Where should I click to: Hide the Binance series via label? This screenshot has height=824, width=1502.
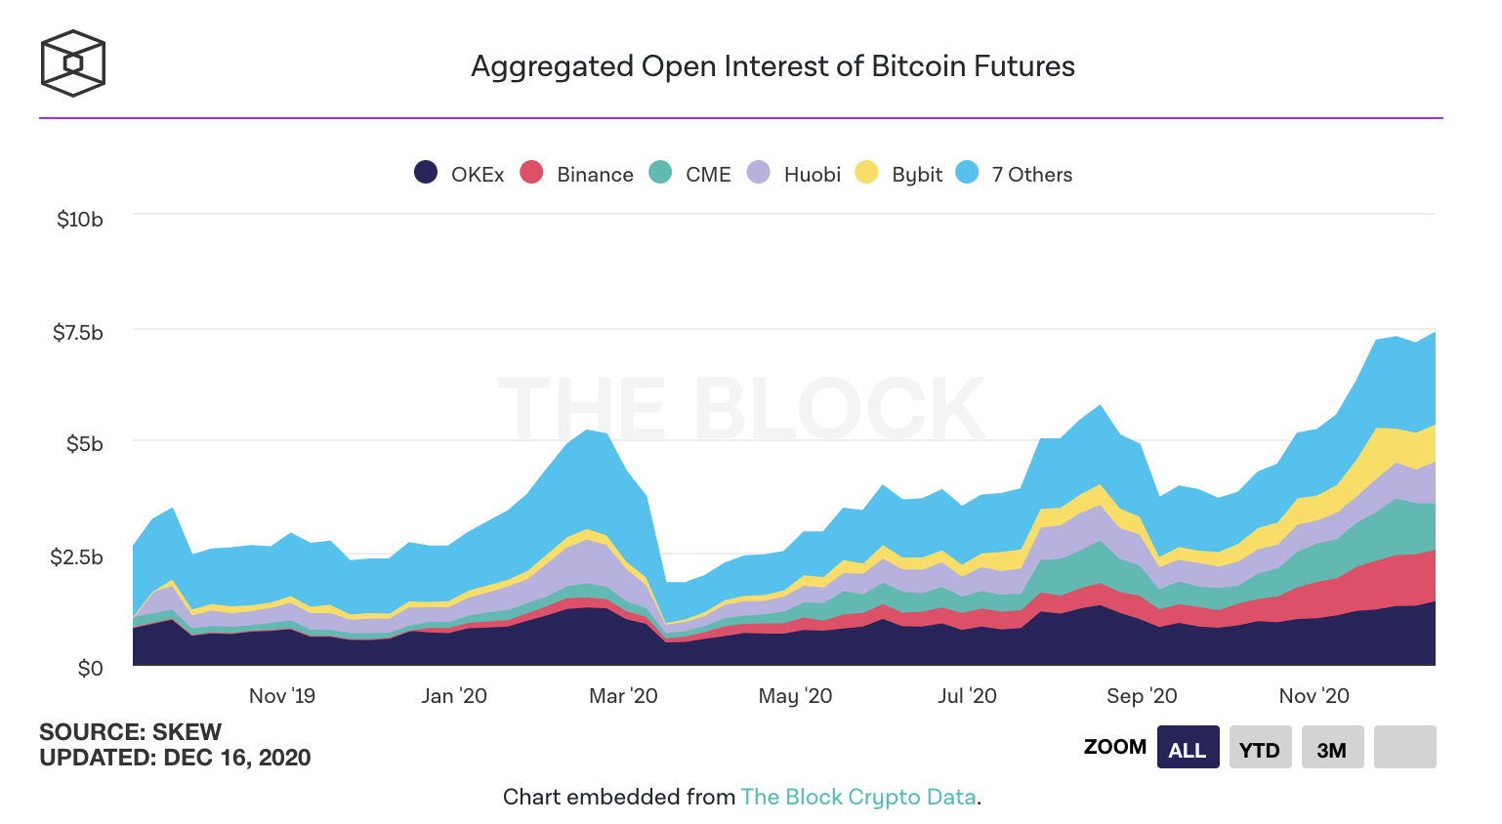point(595,175)
